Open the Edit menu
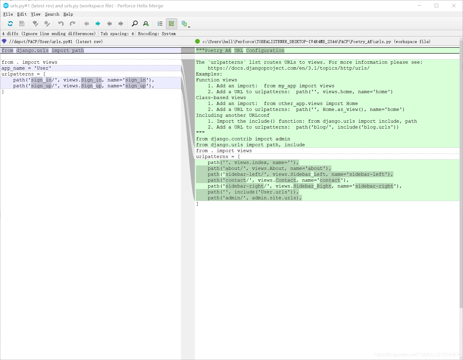This screenshot has height=360, width=463. [x=22, y=14]
